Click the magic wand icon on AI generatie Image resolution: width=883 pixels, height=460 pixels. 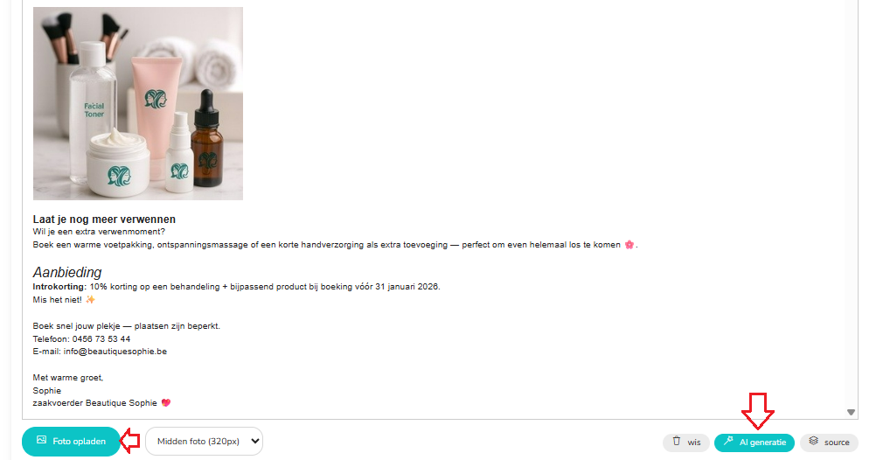(728, 442)
